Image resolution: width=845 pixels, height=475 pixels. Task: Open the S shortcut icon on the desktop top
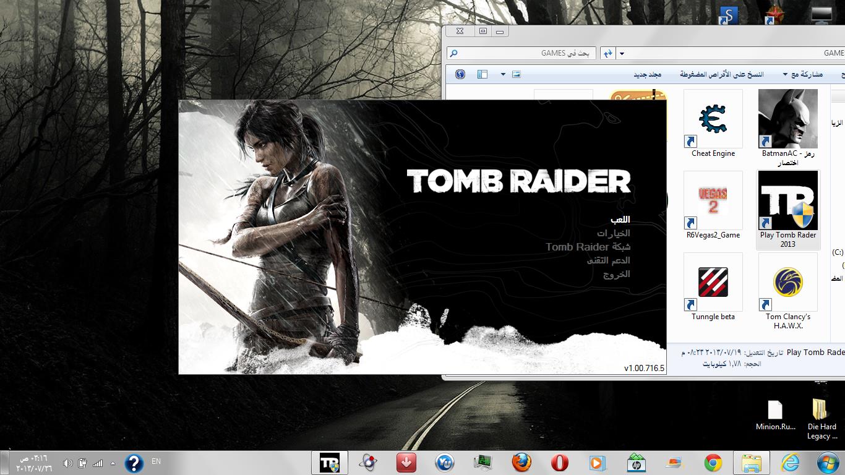pos(728,15)
